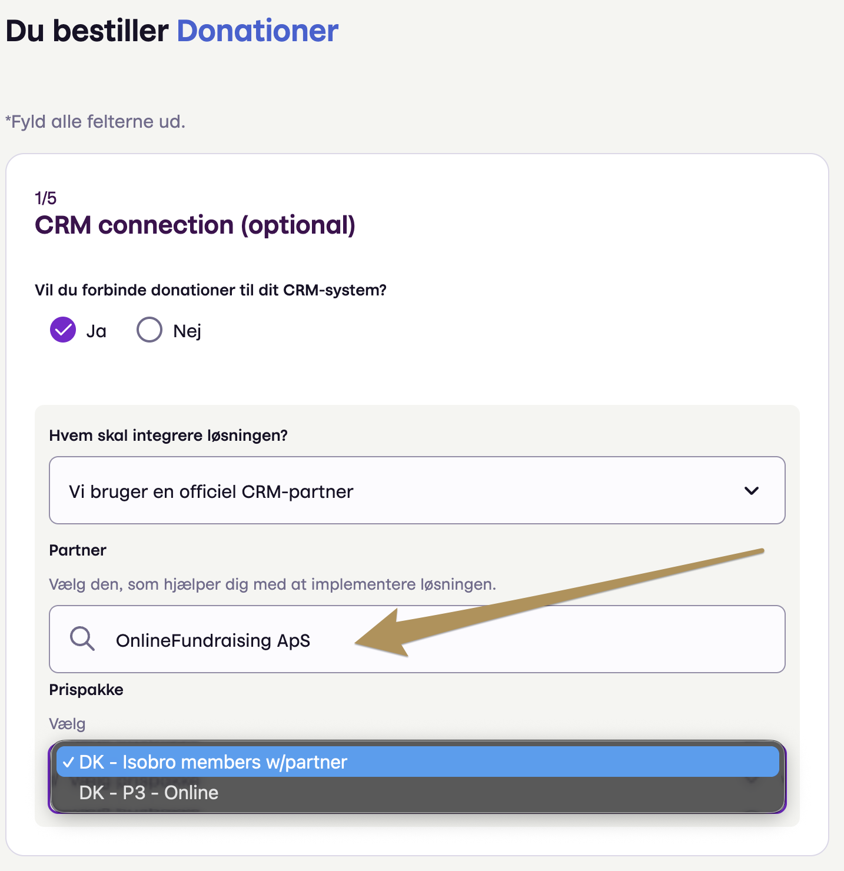Viewport: 844px width, 871px height.
Task: Click the chevron arrow of integration dropdown
Action: [x=752, y=490]
